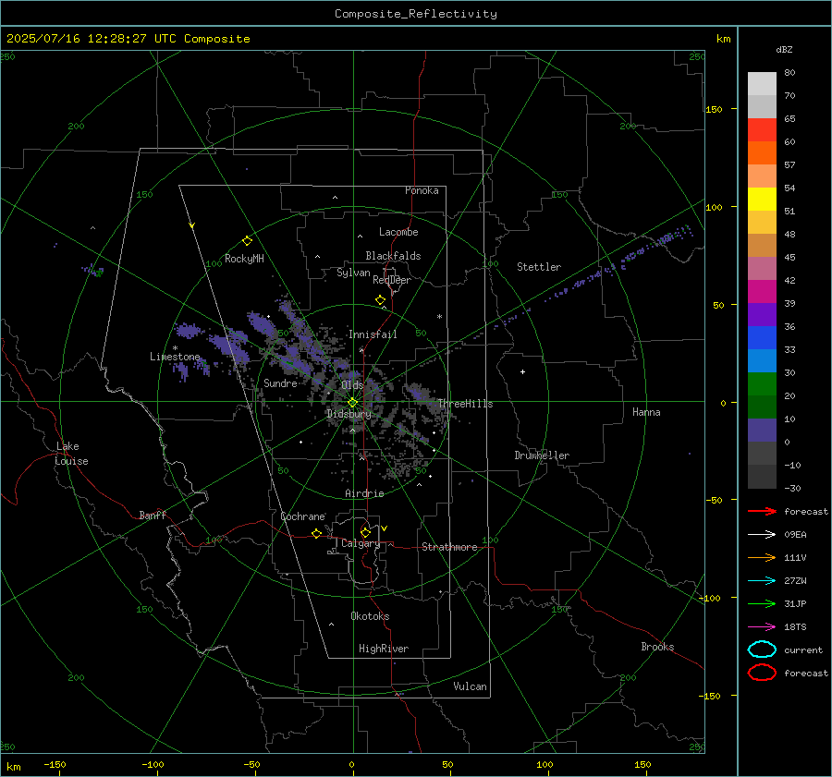Click the Sylvan label on map
Image resolution: width=832 pixels, height=777 pixels.
353,273
